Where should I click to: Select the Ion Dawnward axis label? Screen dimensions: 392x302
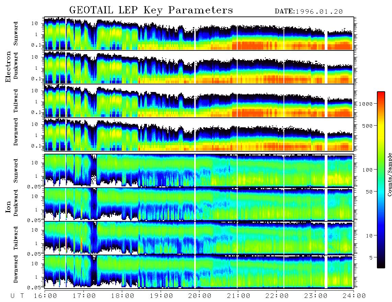pos(16,269)
